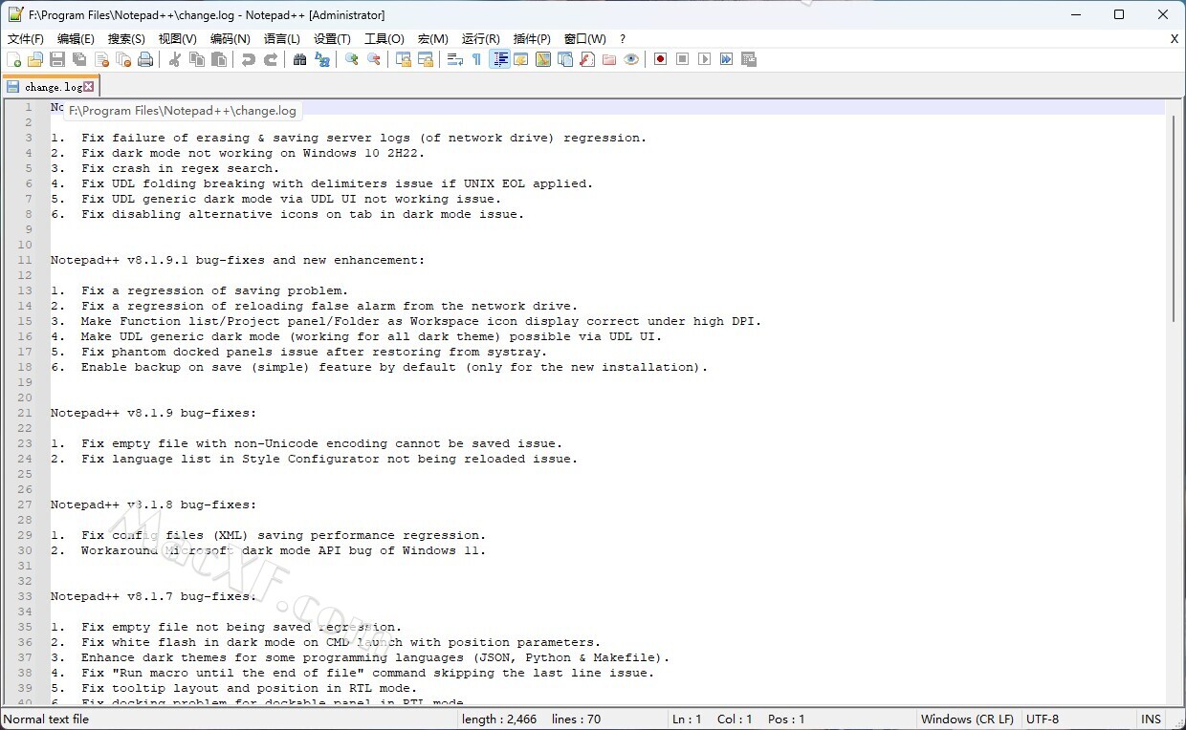Click the 'length : 2,466' status entry
1186x730 pixels.
[x=498, y=719]
